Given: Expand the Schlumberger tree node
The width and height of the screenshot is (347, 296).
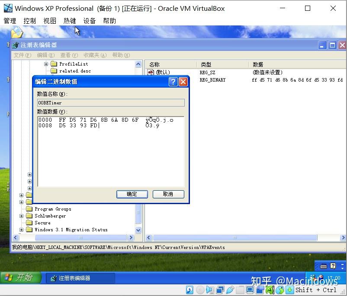Looking at the screenshot, I should click(x=22, y=216).
